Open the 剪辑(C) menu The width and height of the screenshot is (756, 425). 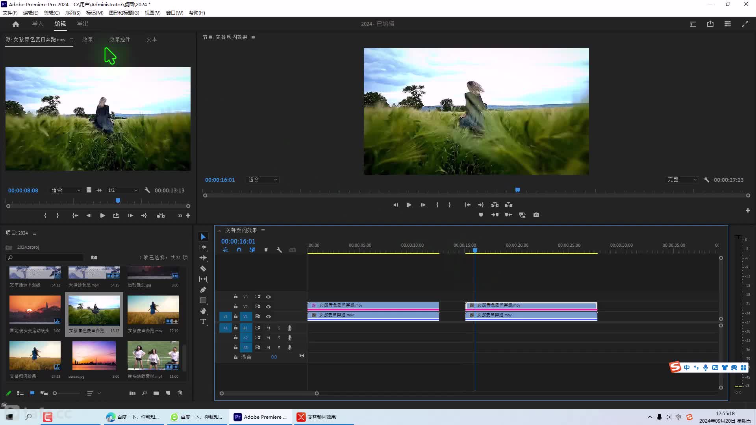[52, 13]
